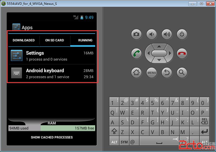Click the Settings app icon in list
216x152 pixels.
[17, 55]
